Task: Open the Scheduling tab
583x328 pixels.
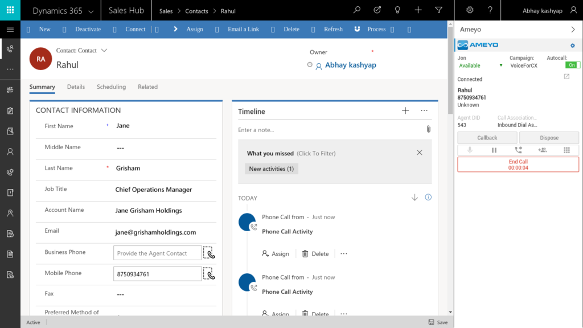Action: (x=111, y=87)
